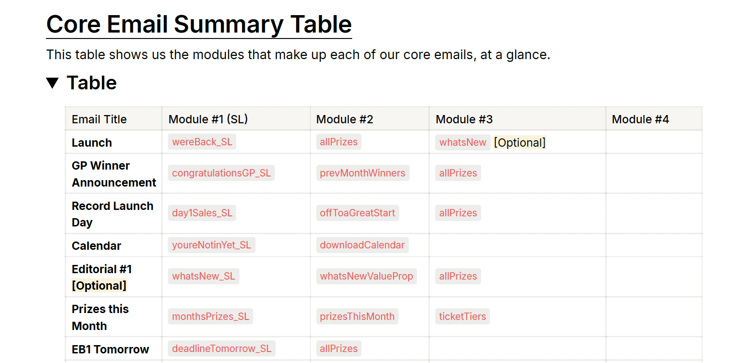Click the whatsNewValueProp tag
Screen dimensions: 742x363
click(366, 276)
